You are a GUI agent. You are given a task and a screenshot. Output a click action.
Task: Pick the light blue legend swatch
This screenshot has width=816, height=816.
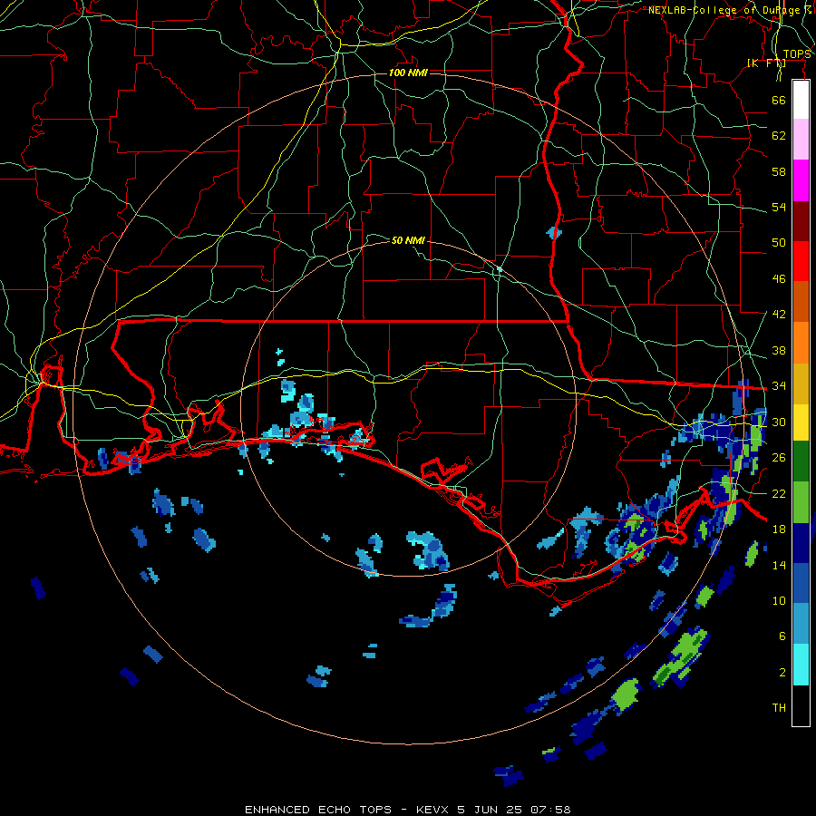801,624
